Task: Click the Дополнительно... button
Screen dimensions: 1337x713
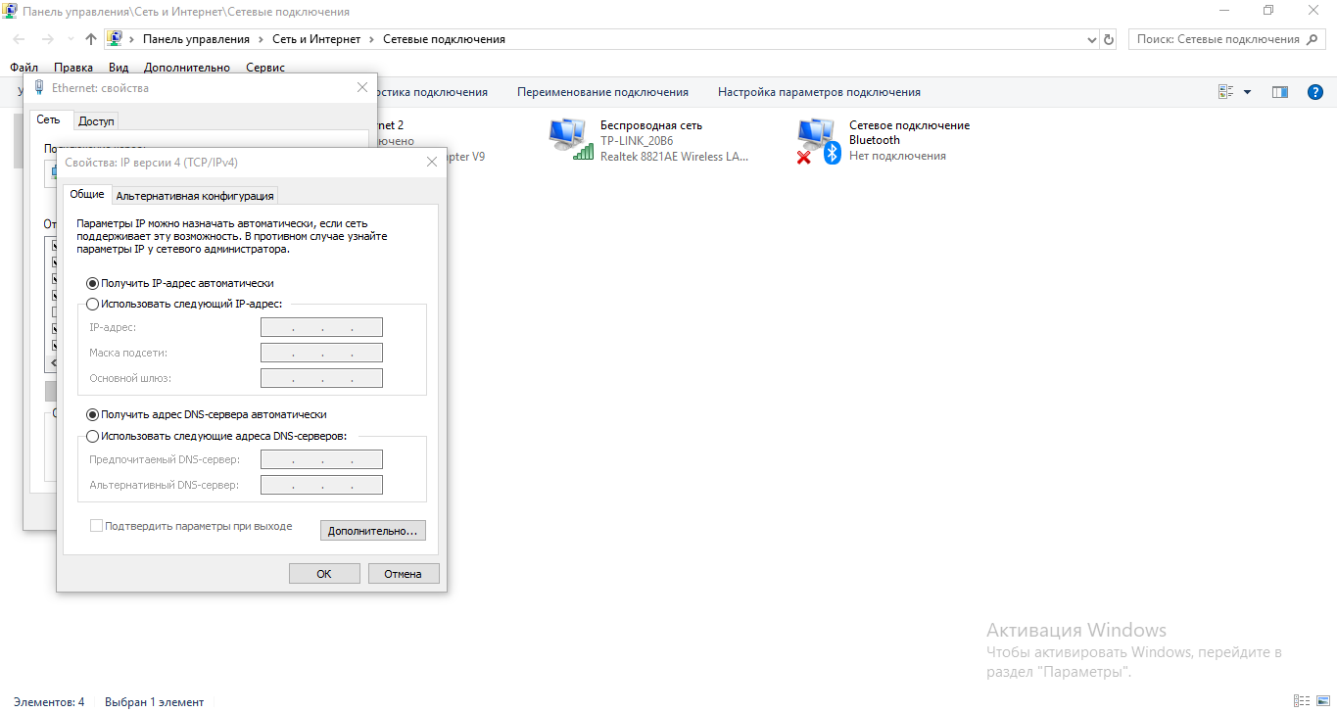Action: [x=373, y=531]
